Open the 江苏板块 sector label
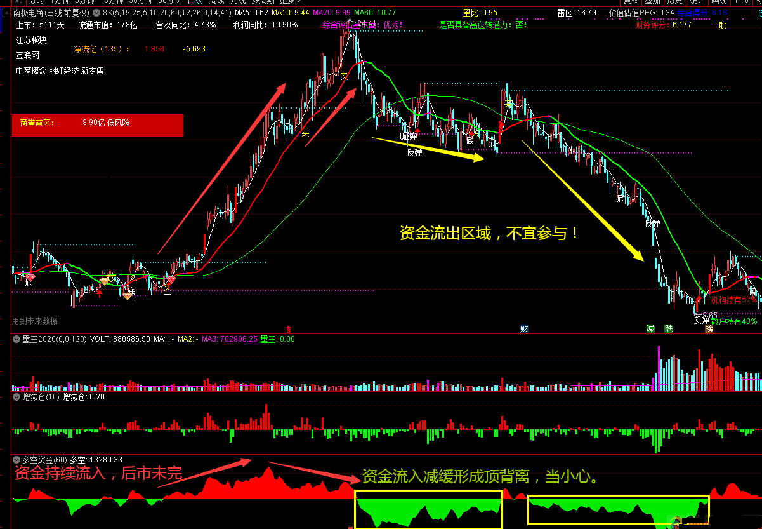762x529 pixels. (32, 40)
